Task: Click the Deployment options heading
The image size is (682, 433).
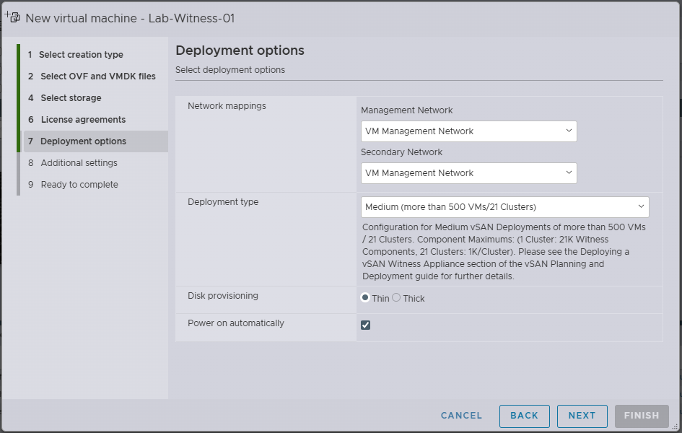Action: [240, 51]
